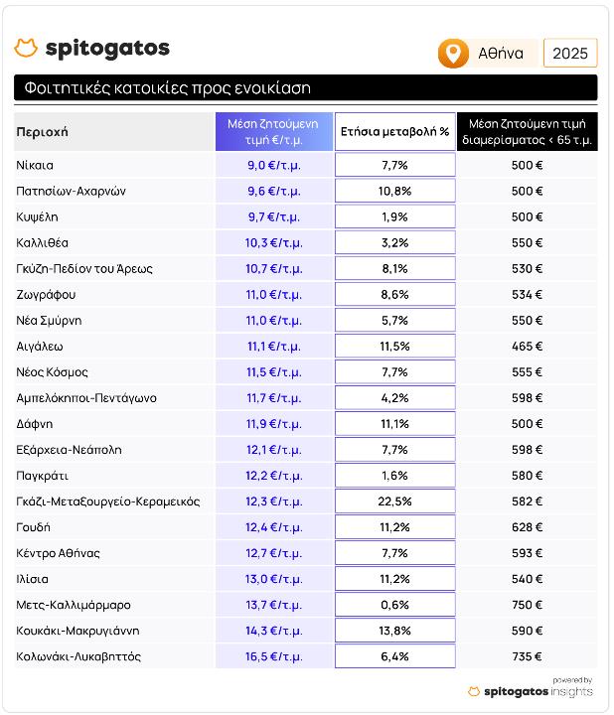Click the 16,5 €/τ.μ. price cell
The width and height of the screenshot is (614, 715).
tap(273, 656)
